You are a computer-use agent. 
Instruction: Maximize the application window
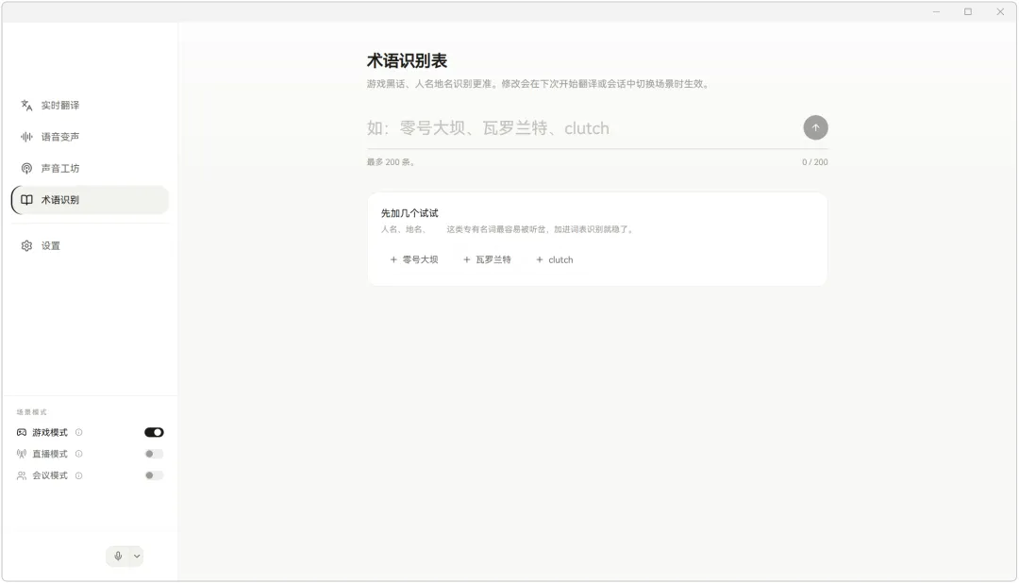[x=968, y=11]
